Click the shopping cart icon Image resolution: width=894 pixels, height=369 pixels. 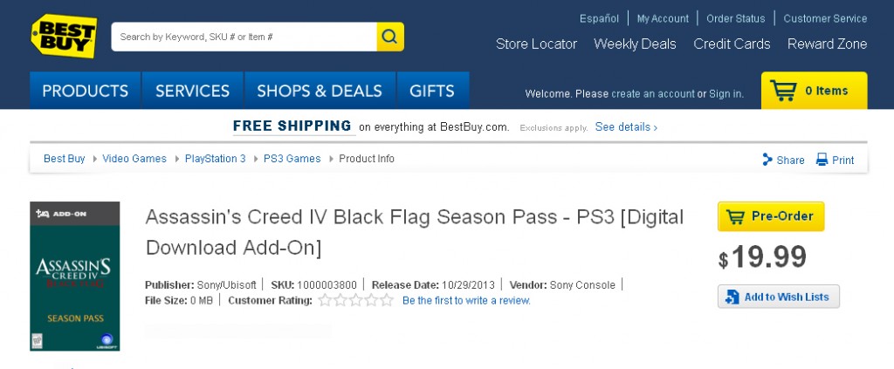783,91
